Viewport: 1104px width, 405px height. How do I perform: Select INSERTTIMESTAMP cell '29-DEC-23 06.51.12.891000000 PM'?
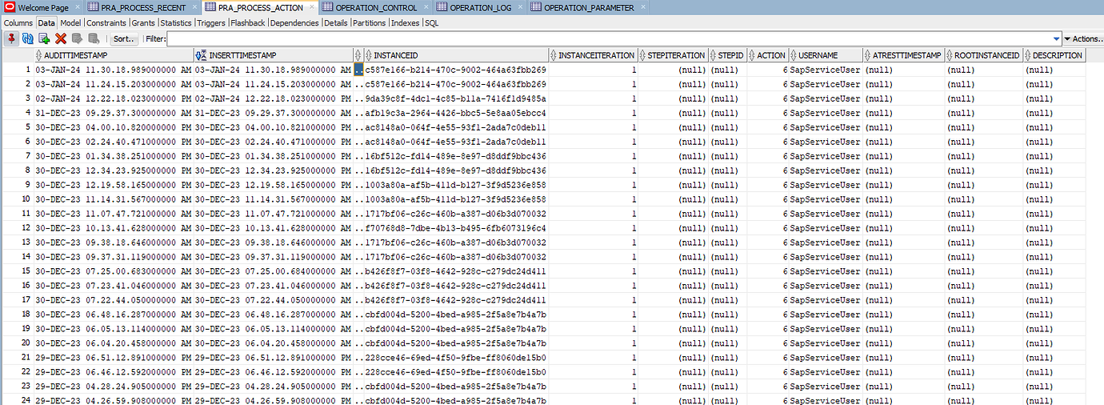(x=273, y=358)
